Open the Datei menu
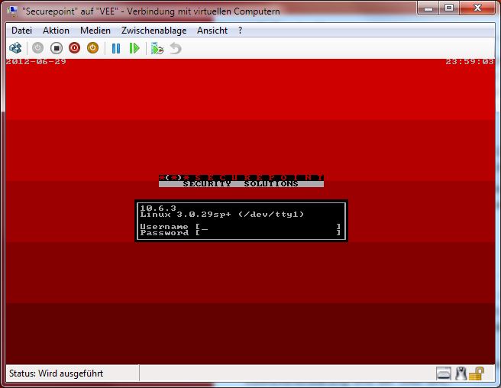The image size is (501, 388). point(22,31)
